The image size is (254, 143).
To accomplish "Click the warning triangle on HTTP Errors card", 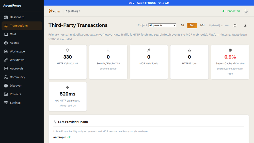I will point(189,50).
